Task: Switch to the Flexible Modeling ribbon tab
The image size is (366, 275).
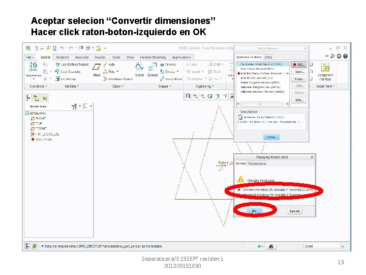Action: [152, 57]
